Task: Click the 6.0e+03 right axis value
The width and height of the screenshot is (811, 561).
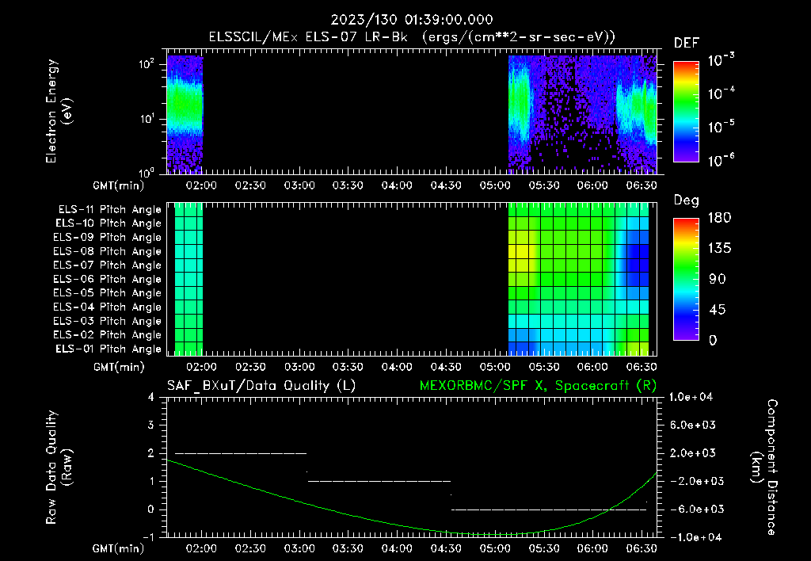Action: 693,425
